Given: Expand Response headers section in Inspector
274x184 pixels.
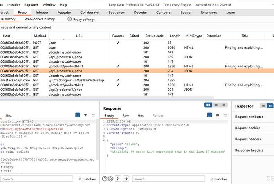Looking at the screenshot, I should (249, 150).
